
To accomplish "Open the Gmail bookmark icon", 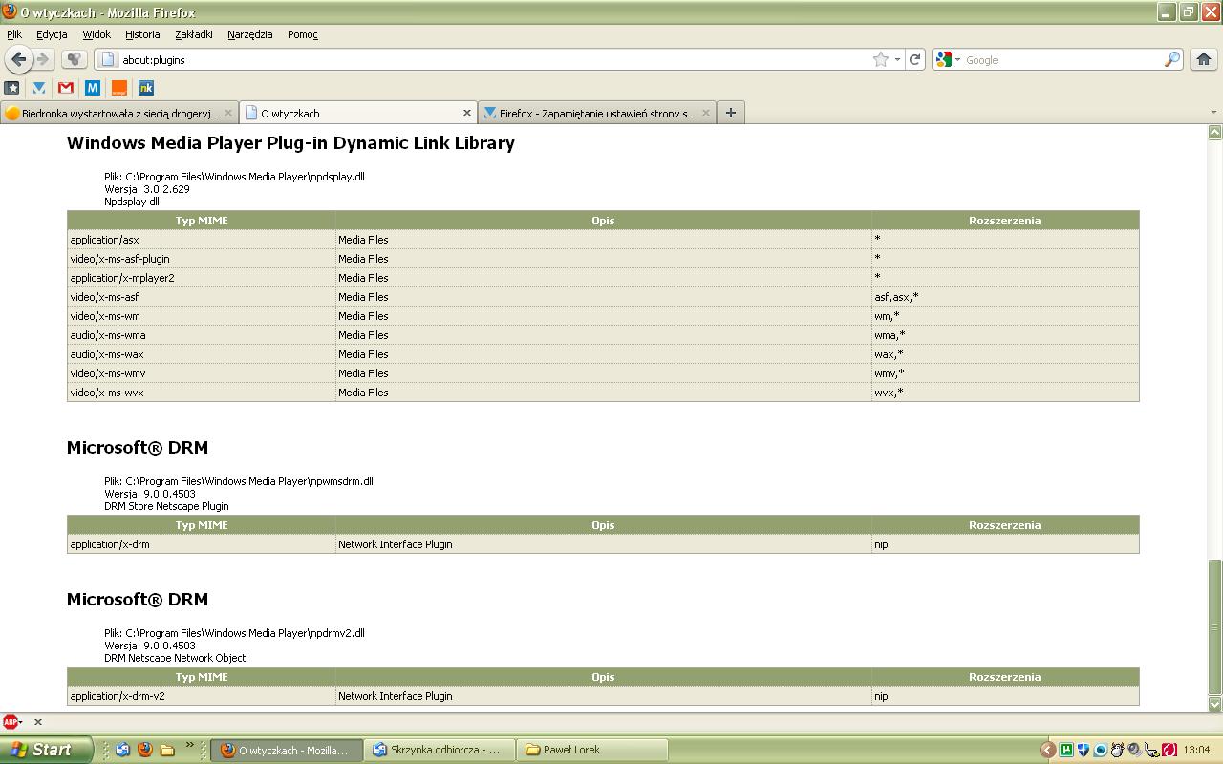I will click(66, 88).
